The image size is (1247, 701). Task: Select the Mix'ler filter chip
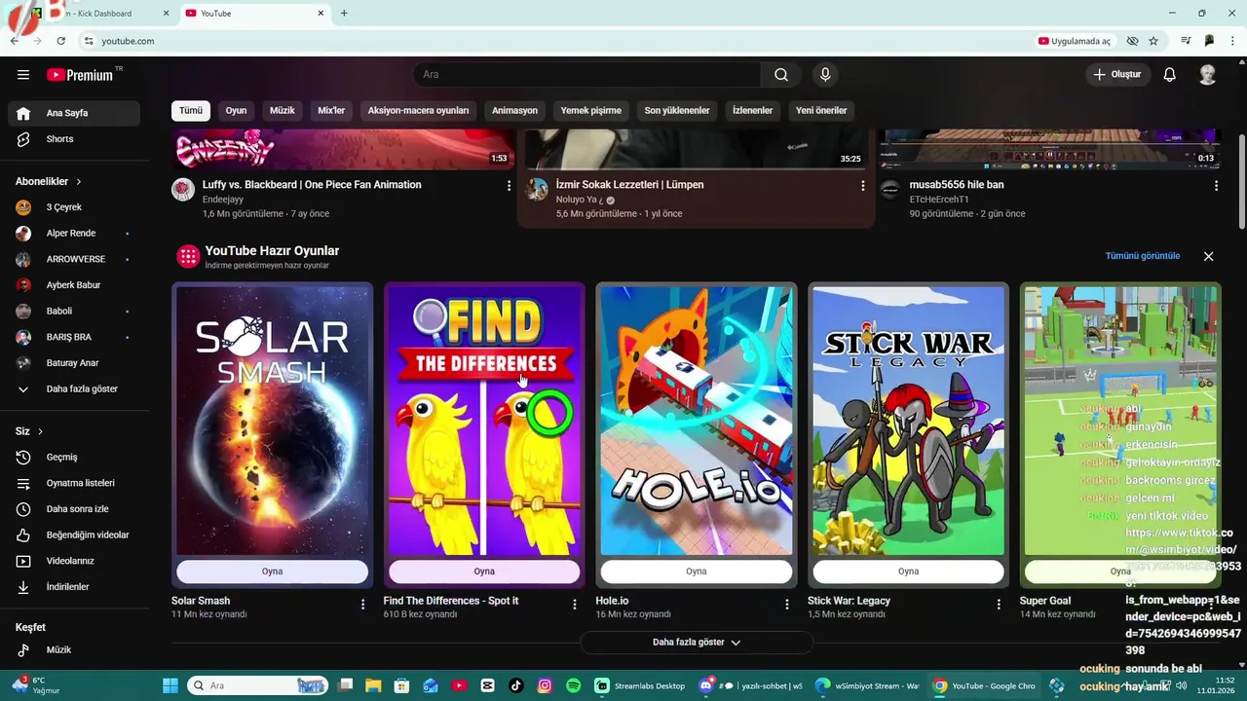[x=331, y=110]
